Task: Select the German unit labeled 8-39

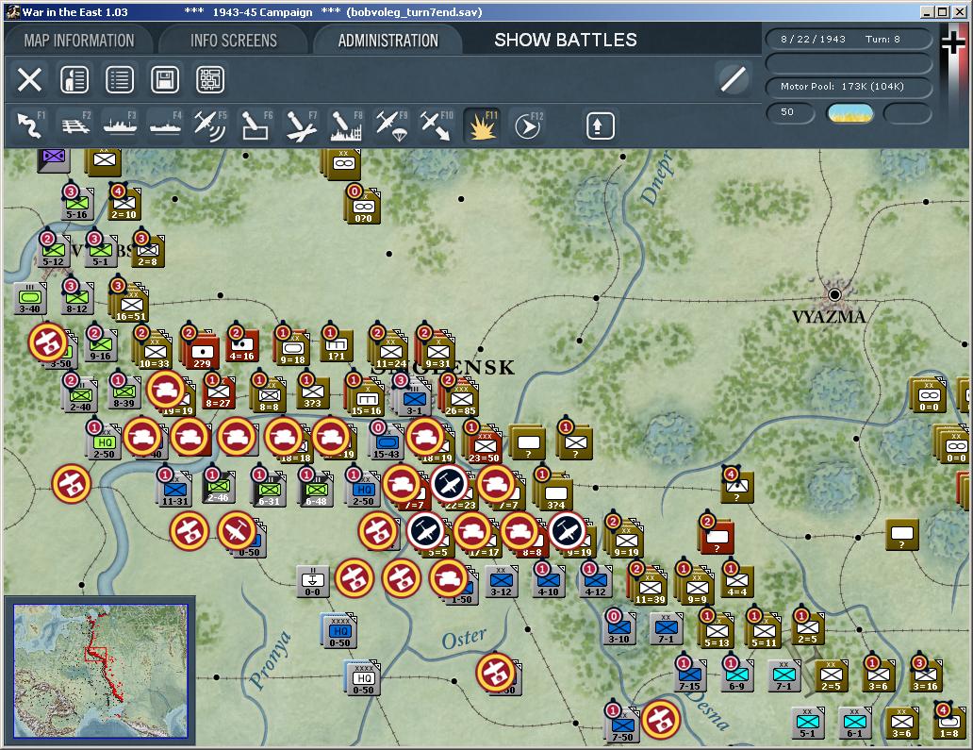Action: [x=124, y=393]
